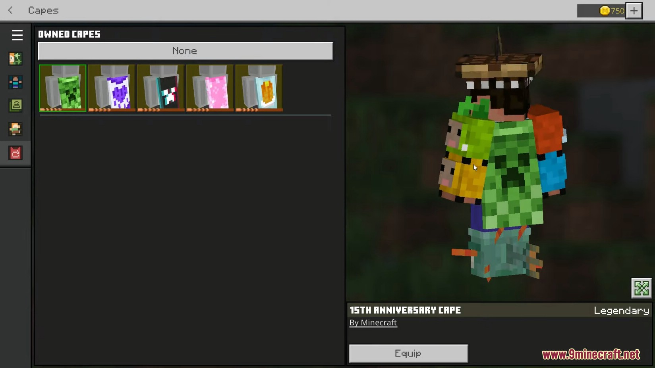The height and width of the screenshot is (368, 655).
Task: Select the black TikTok-style cape
Action: pos(161,88)
